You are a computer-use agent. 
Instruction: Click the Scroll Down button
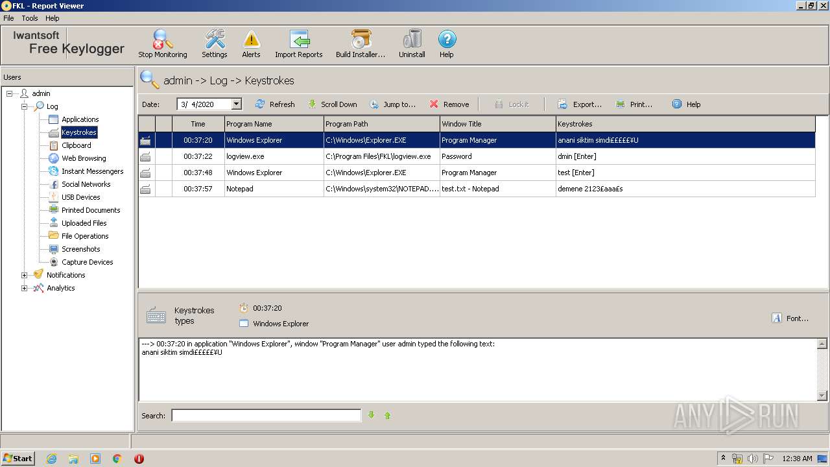point(332,104)
